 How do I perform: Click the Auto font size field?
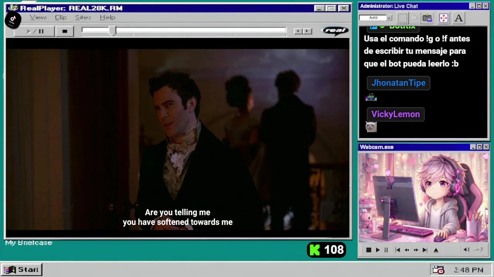tap(373, 18)
